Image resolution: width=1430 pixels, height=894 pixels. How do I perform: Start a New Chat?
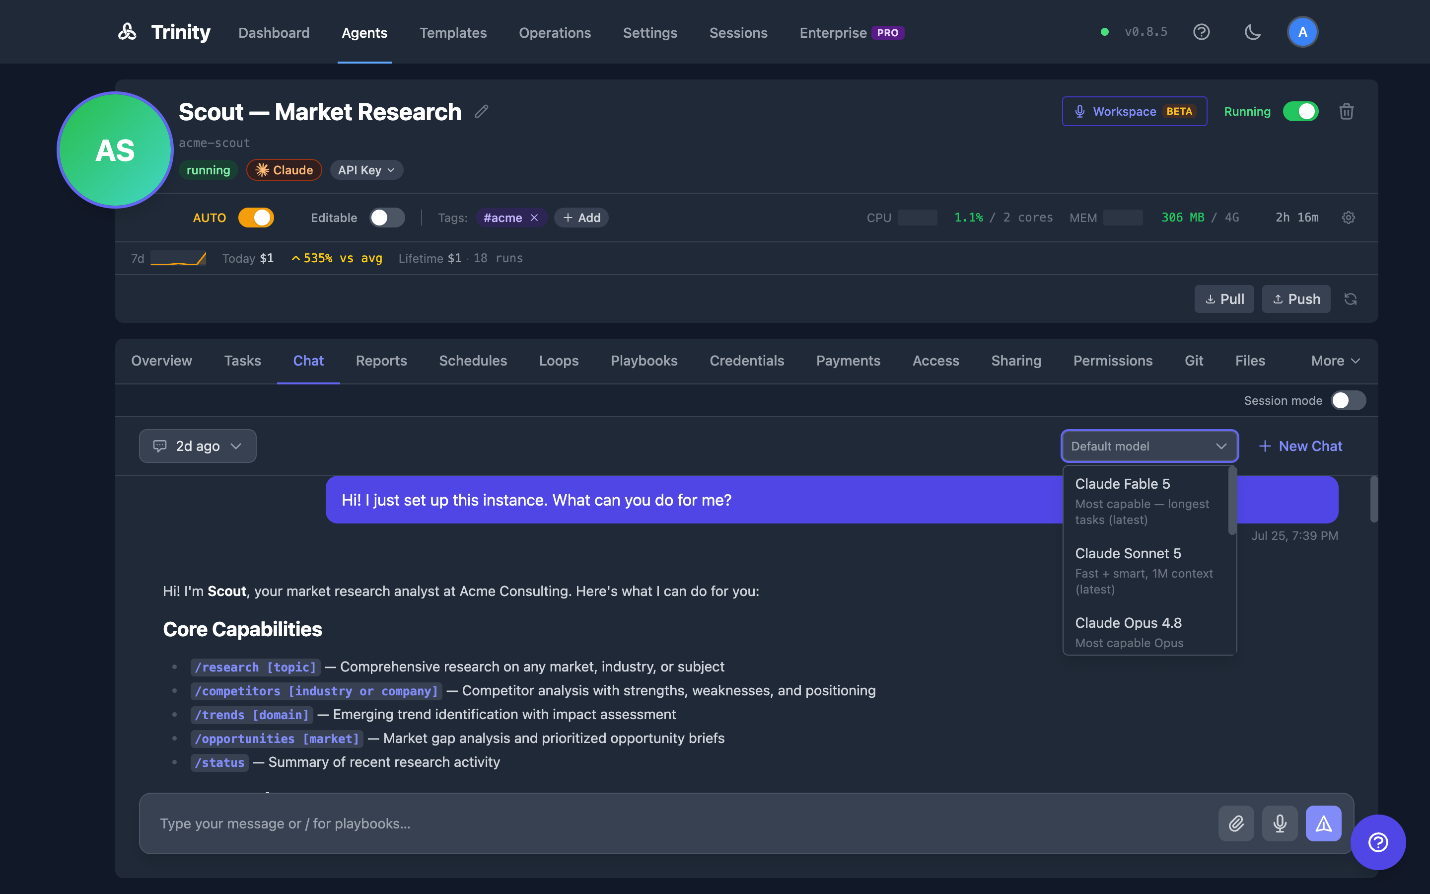(1300, 446)
